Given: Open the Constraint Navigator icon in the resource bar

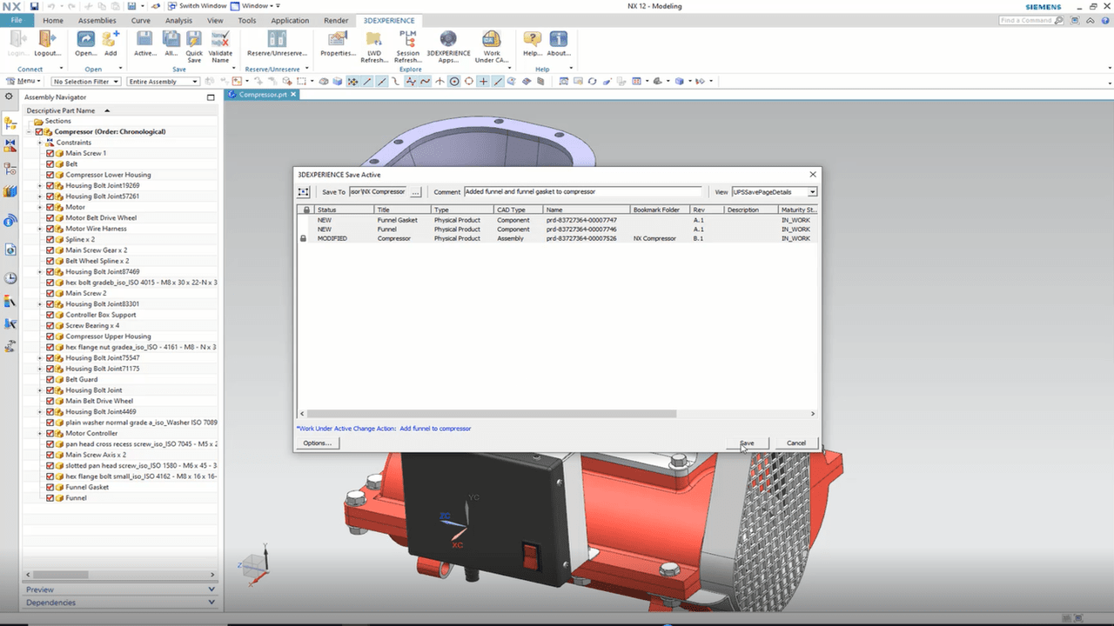Looking at the screenshot, I should click(x=10, y=145).
